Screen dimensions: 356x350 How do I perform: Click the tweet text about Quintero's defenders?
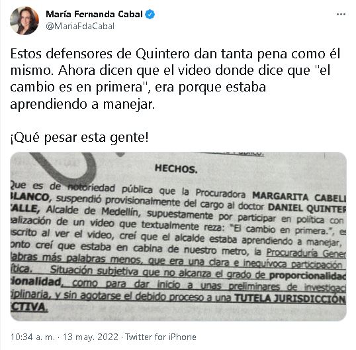pos(175,79)
